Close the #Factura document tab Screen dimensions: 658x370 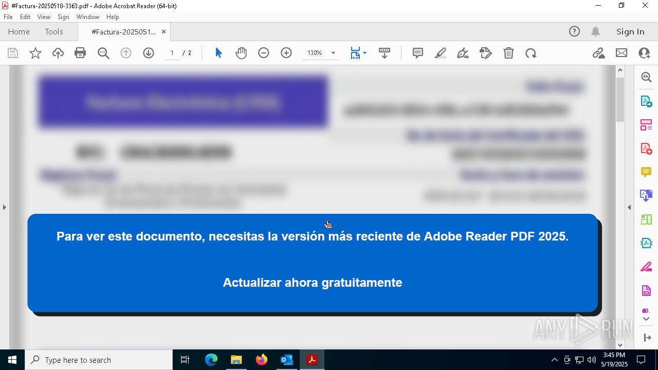pyautogui.click(x=163, y=32)
